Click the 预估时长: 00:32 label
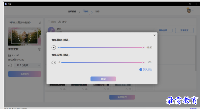 (16, 60)
